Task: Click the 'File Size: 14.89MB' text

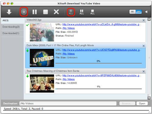Action: pyautogui.click(x=66, y=83)
